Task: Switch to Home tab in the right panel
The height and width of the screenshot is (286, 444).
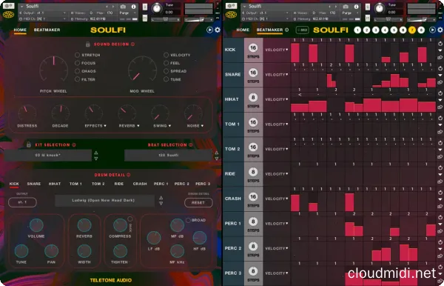Action: [243, 30]
